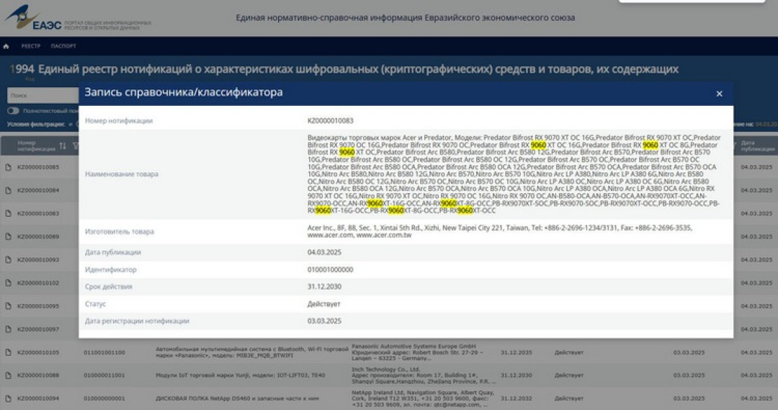Click NetApp Ireland Ltd. manufacturer cell
Image resolution: width=778 pixels, height=410 pixels.
pos(423,398)
